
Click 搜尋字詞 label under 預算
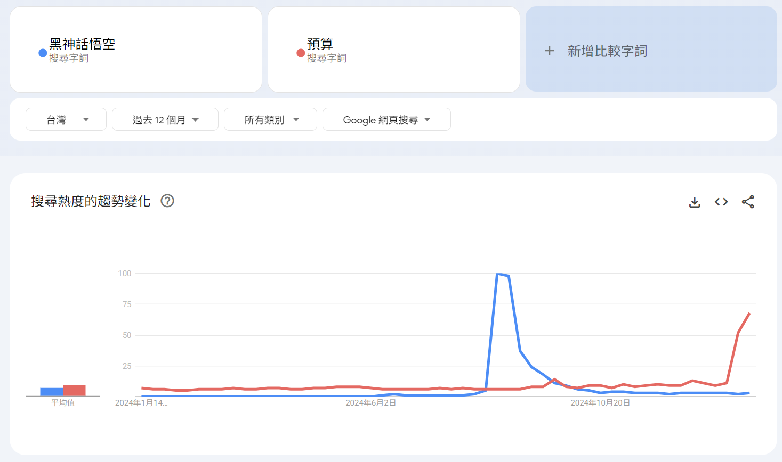327,58
